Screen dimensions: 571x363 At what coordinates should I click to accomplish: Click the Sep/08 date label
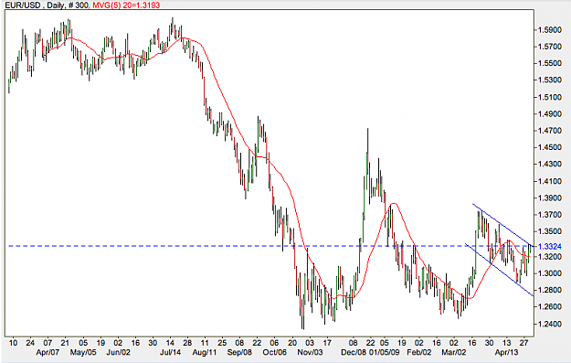point(239,352)
